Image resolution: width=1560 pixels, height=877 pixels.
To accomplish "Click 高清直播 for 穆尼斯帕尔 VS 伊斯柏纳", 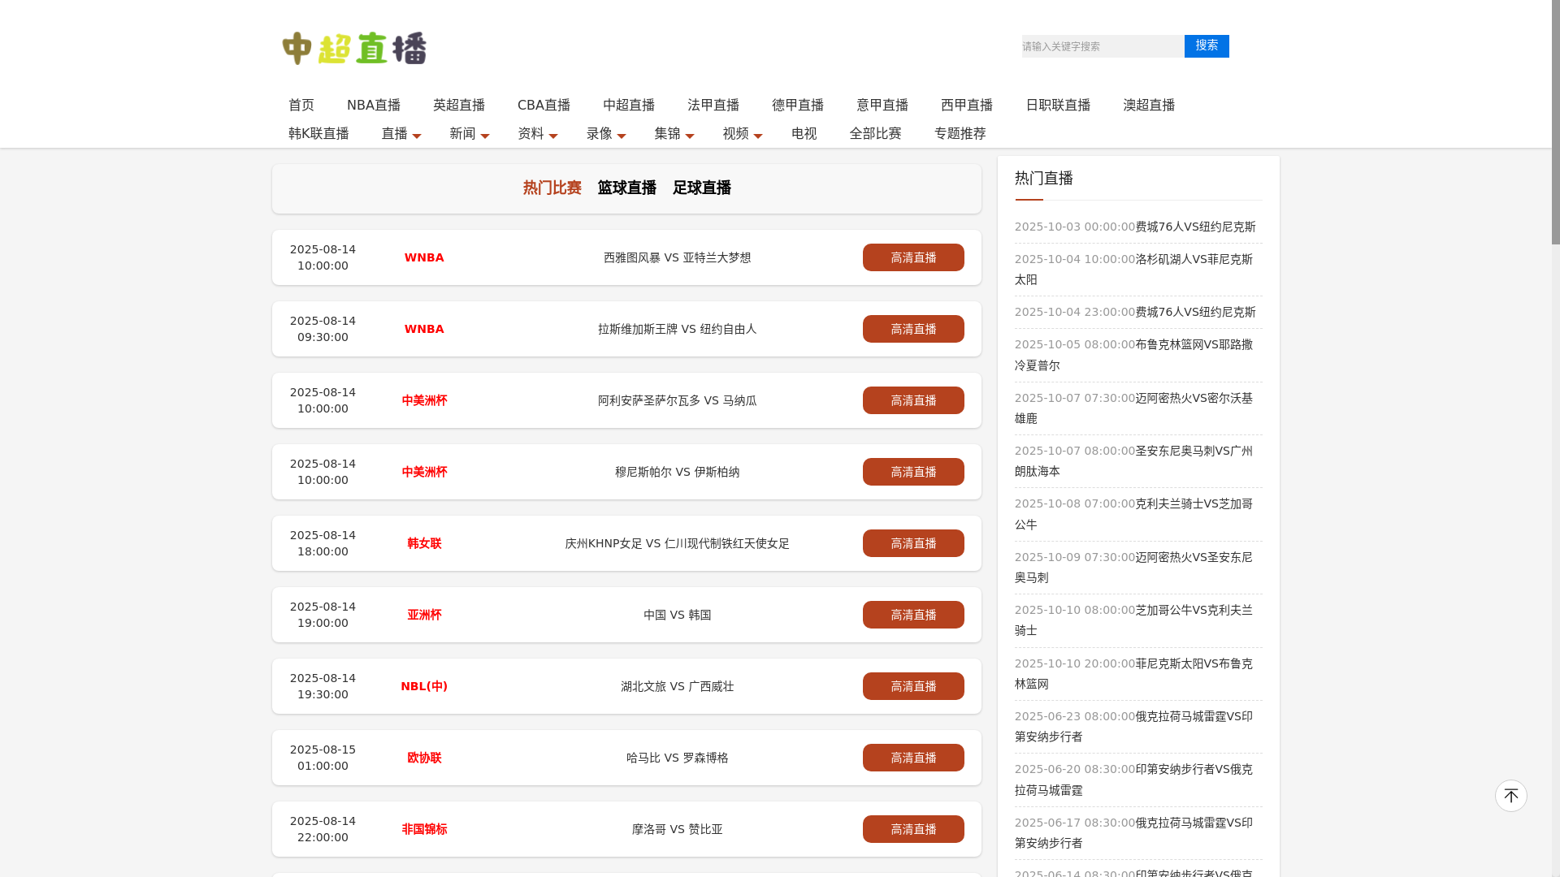I will click(x=913, y=472).
